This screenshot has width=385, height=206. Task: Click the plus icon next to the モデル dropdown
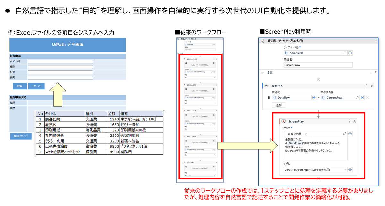pyautogui.click(x=350, y=169)
